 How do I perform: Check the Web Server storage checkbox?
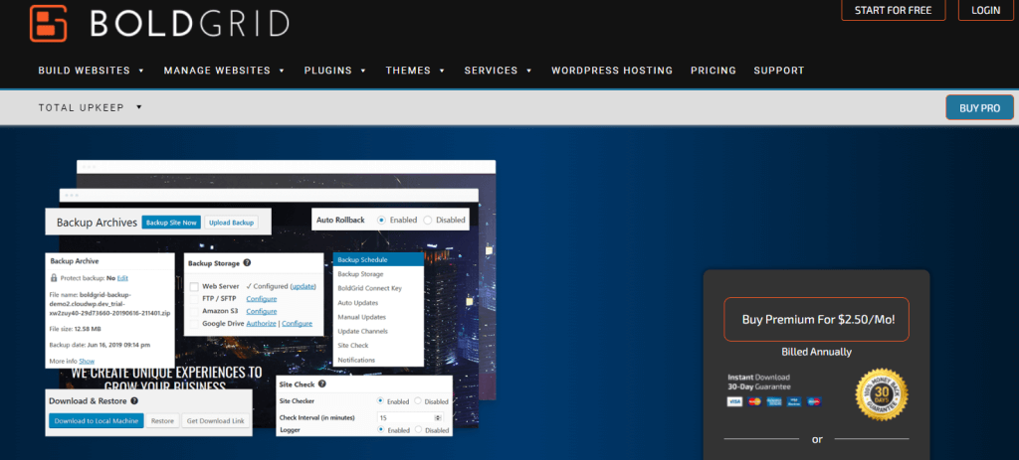coord(194,286)
